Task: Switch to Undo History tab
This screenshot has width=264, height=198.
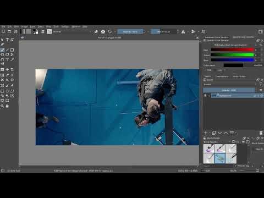Action: 239,76
